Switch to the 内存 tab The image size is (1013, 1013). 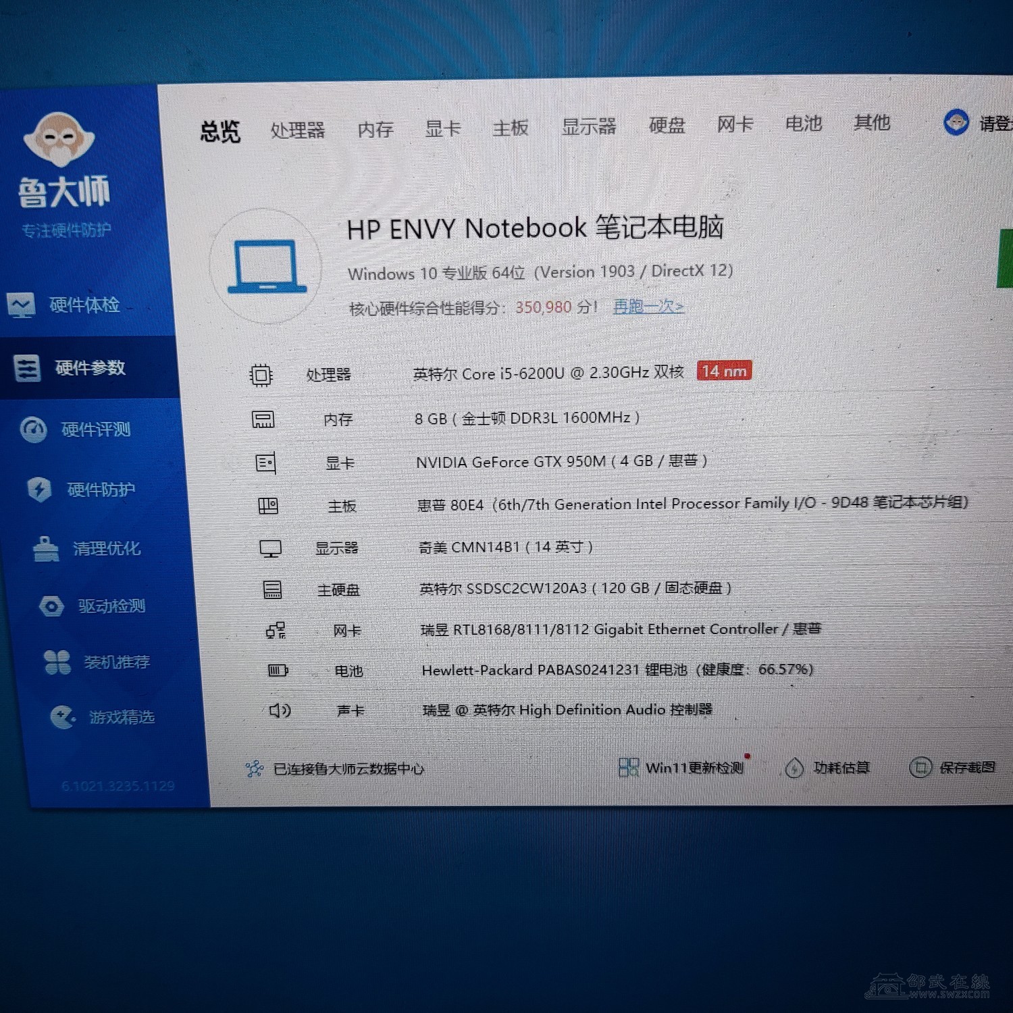pyautogui.click(x=375, y=129)
